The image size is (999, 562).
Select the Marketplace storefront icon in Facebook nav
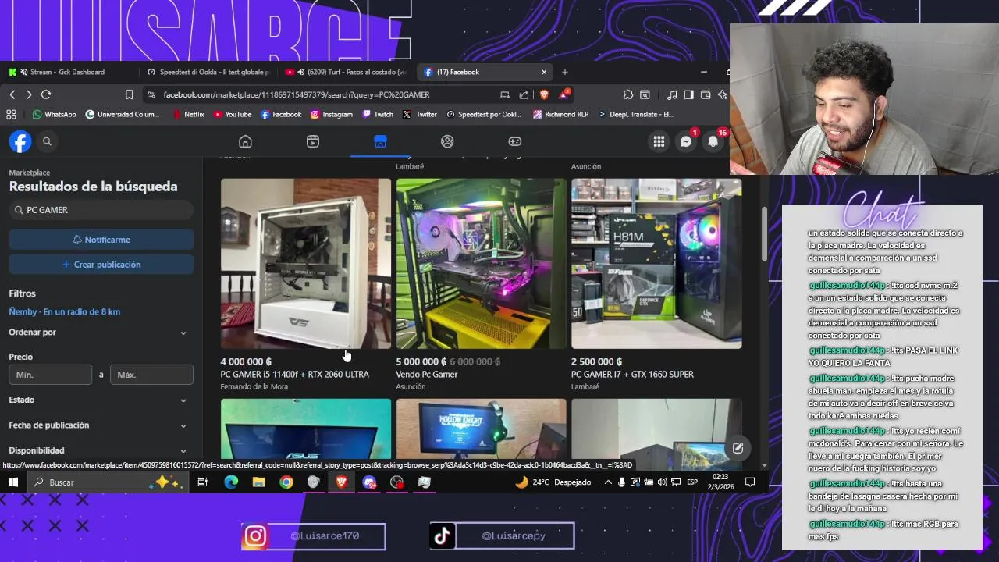[x=380, y=141]
